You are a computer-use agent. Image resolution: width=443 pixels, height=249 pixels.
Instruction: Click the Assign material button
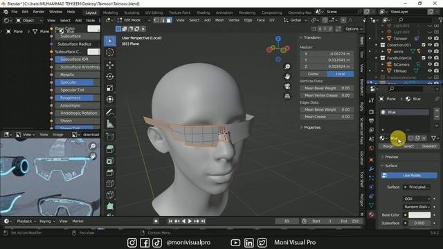coord(388,146)
